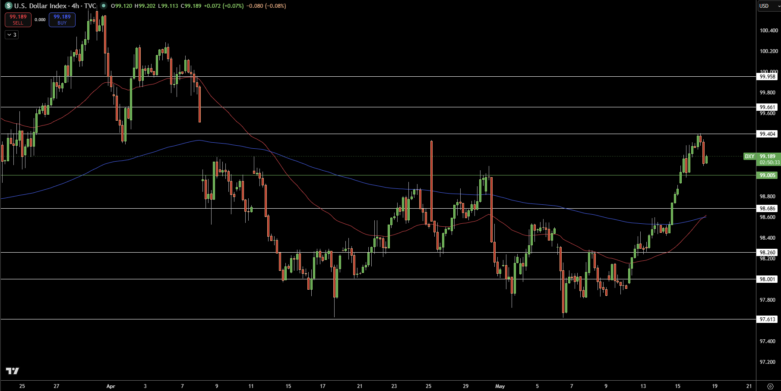
Task: Click the 17 date label on time axis
Action: pos(323,386)
